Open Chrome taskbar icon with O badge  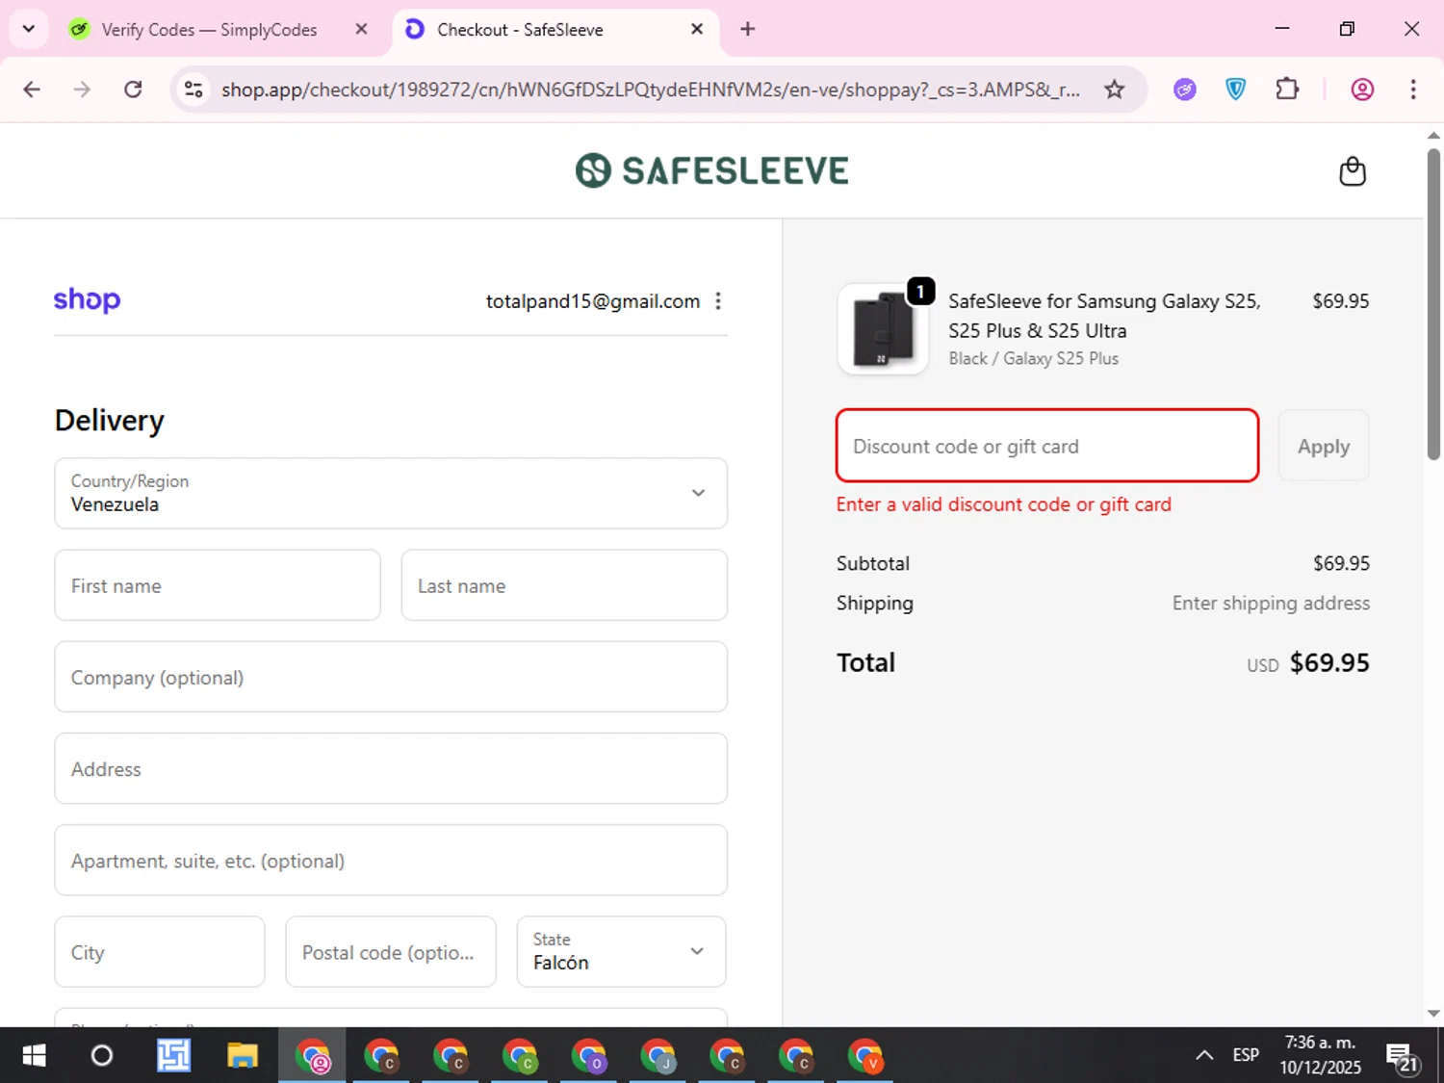[x=589, y=1056]
